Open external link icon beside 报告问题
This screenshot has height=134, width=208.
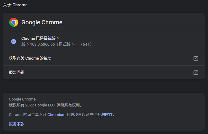[x=196, y=73]
